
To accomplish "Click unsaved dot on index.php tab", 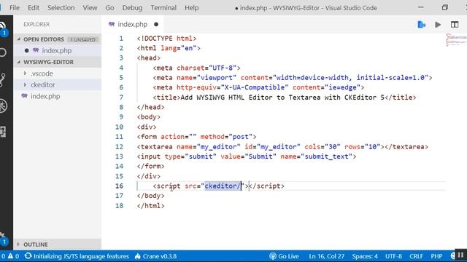I will point(156,24).
